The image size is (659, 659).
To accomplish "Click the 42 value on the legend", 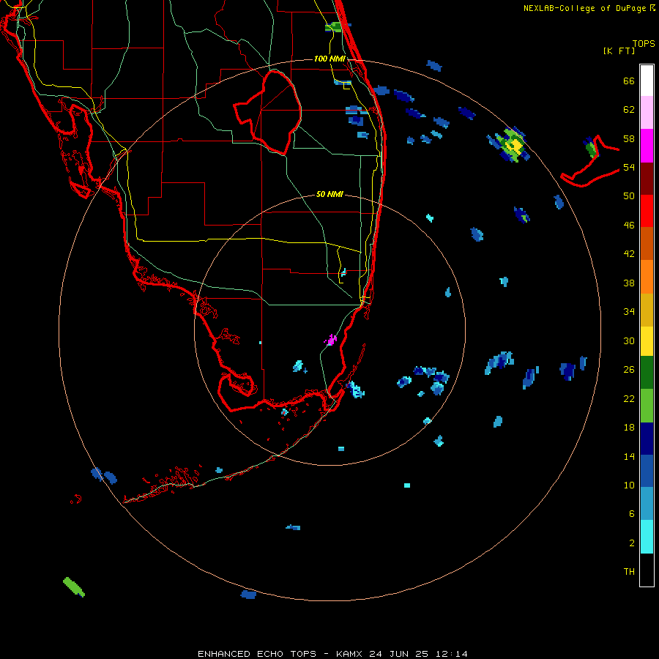I will click(629, 254).
